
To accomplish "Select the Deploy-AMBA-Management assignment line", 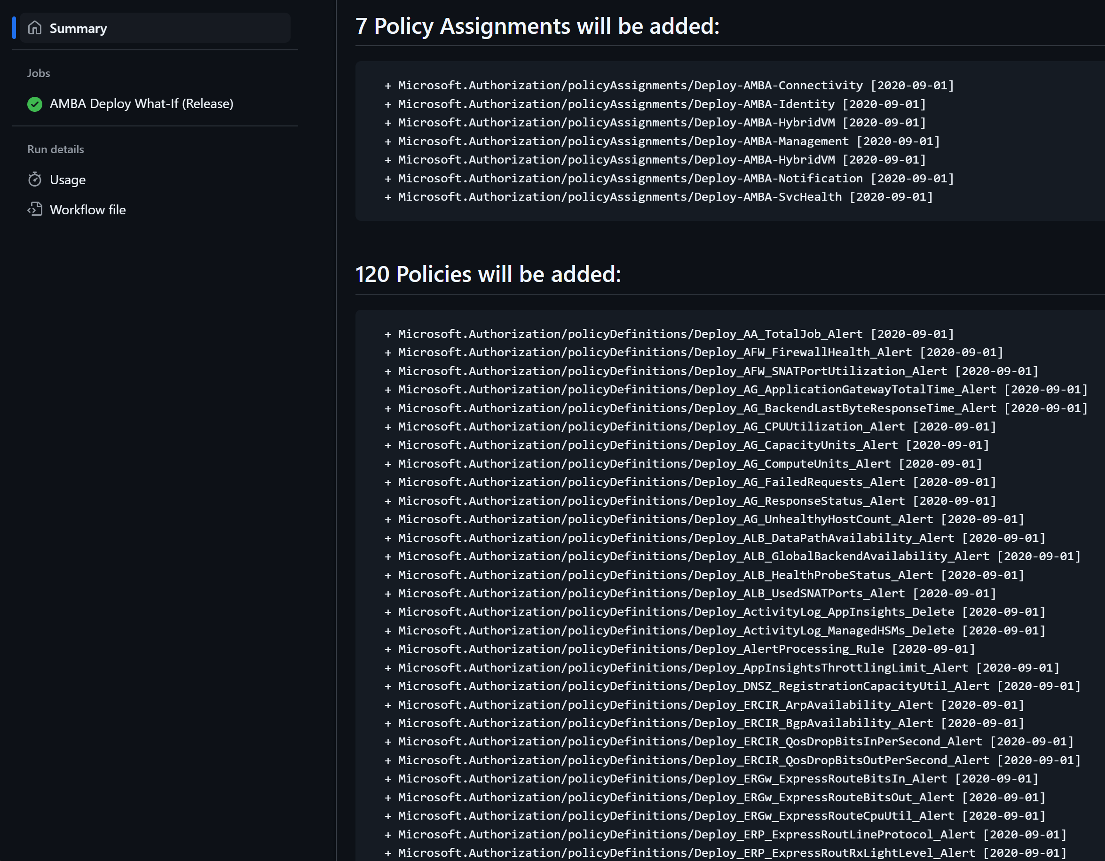I will tap(662, 141).
